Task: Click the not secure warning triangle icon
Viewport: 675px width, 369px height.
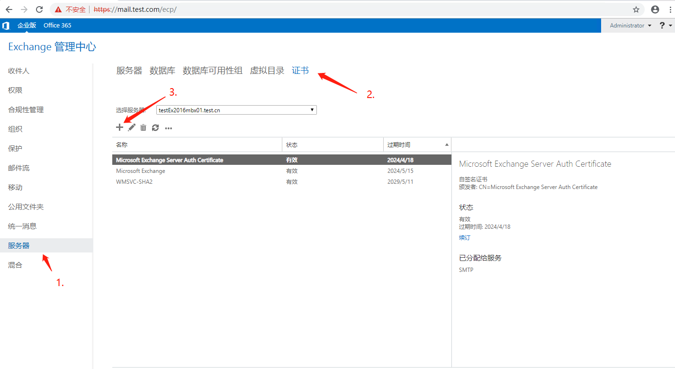Action: point(58,9)
